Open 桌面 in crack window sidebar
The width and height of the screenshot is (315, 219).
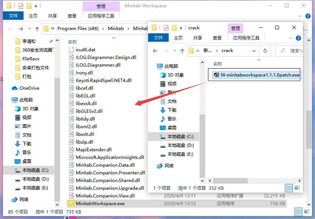coord(168,127)
